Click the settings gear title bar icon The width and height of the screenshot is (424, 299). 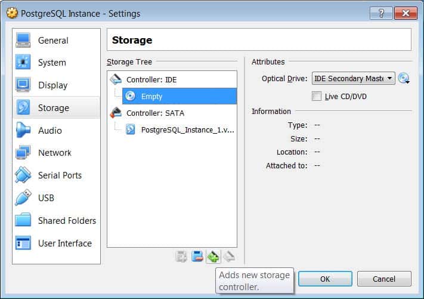click(12, 13)
